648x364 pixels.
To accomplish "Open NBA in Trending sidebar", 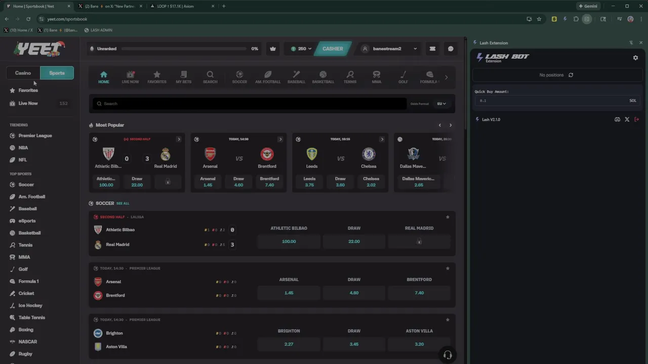I will click(23, 148).
